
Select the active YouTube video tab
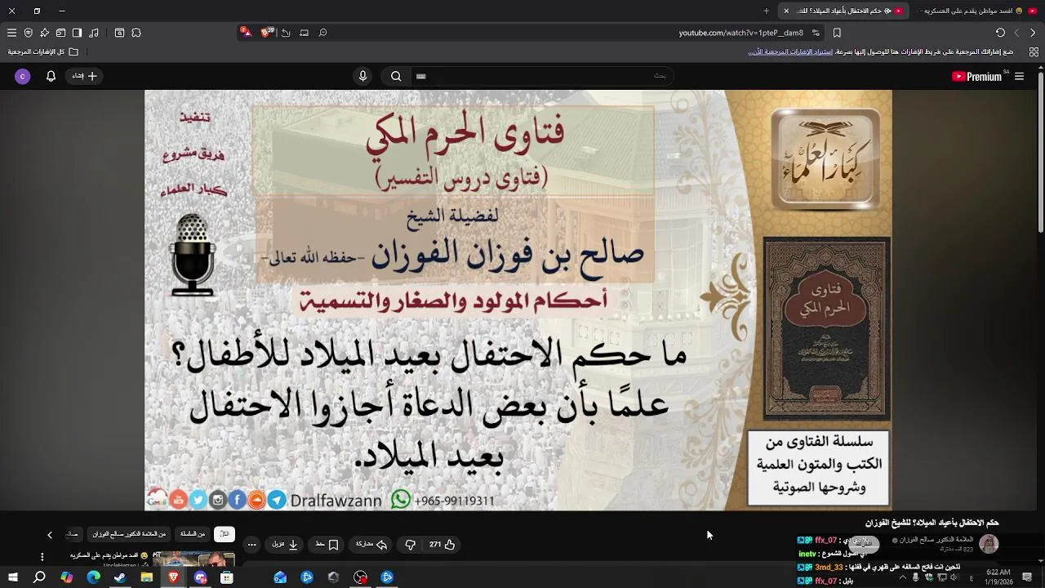845,11
